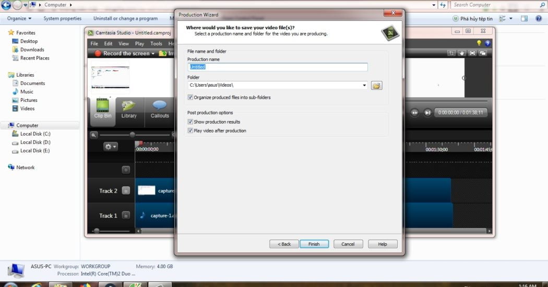Open the Tools menu in Camtasia
Image resolution: width=548 pixels, height=287 pixels.
tap(156, 43)
